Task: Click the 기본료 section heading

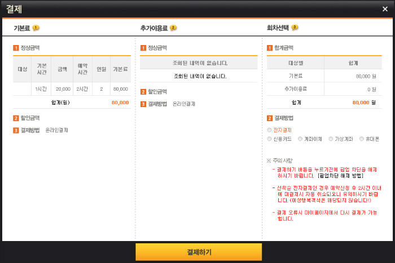Action: 23,28
